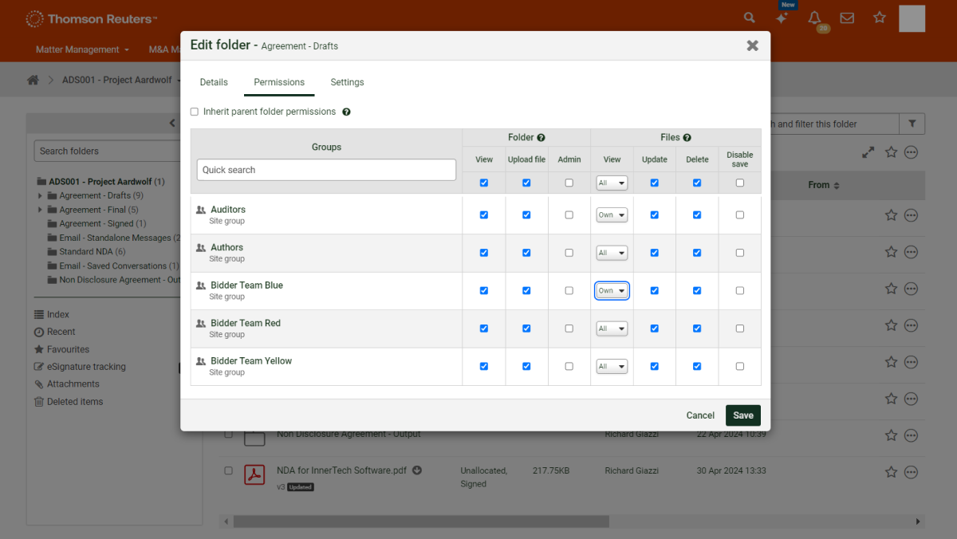Click the AI sparkle icon marked New

(782, 18)
